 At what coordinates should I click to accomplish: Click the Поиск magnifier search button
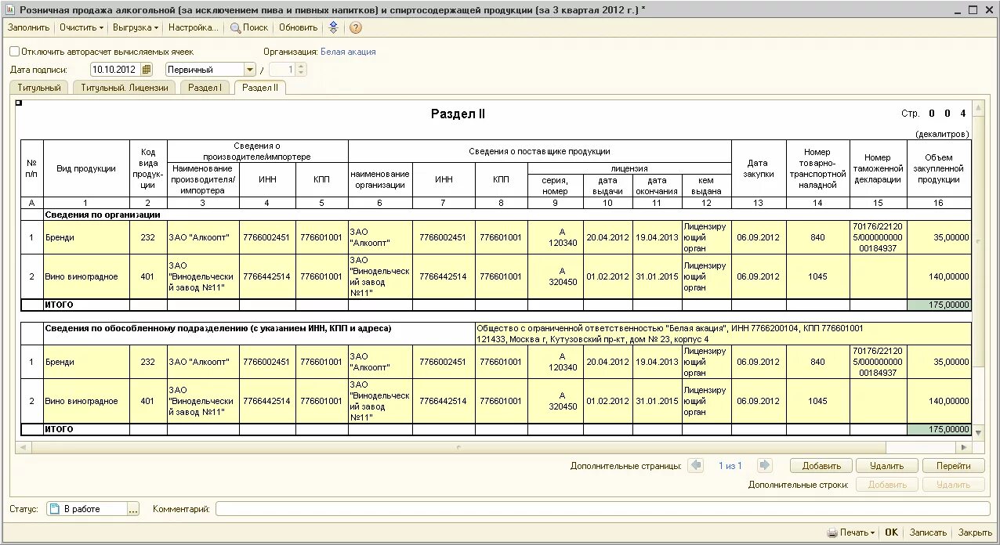click(x=249, y=27)
